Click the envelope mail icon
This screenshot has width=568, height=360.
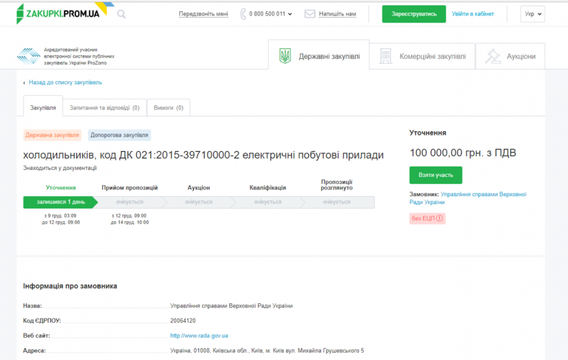click(310, 14)
